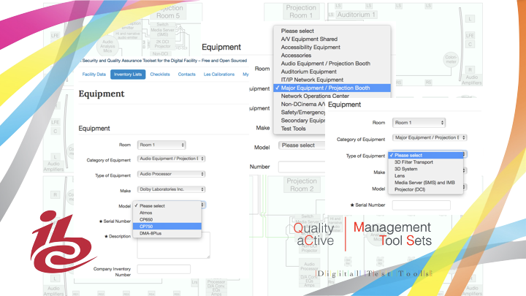Image resolution: width=526 pixels, height=296 pixels.
Task: Click the Description text area
Action: pyautogui.click(x=173, y=245)
